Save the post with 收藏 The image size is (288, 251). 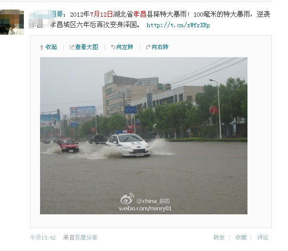(x=241, y=238)
